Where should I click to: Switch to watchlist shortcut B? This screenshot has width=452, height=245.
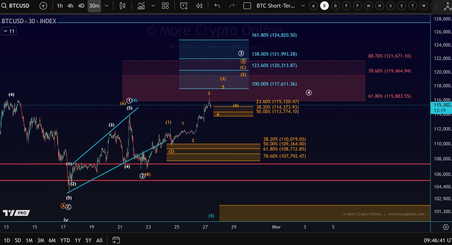pos(324,6)
